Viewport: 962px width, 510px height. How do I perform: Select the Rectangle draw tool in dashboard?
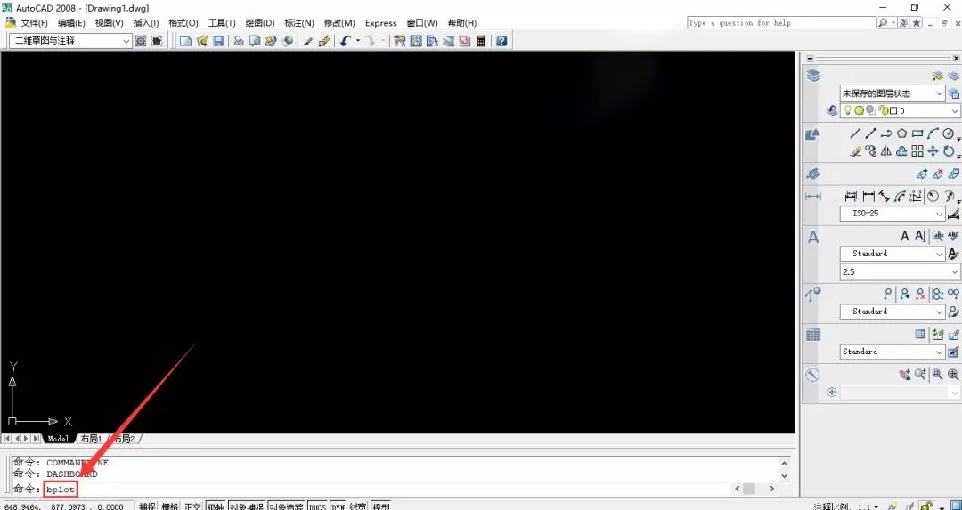(917, 134)
